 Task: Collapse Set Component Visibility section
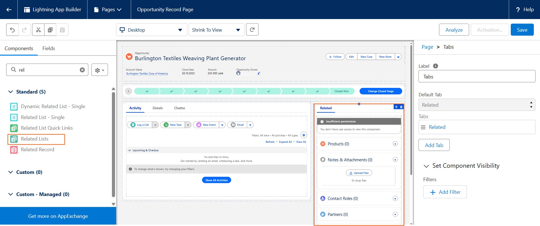coord(426,166)
